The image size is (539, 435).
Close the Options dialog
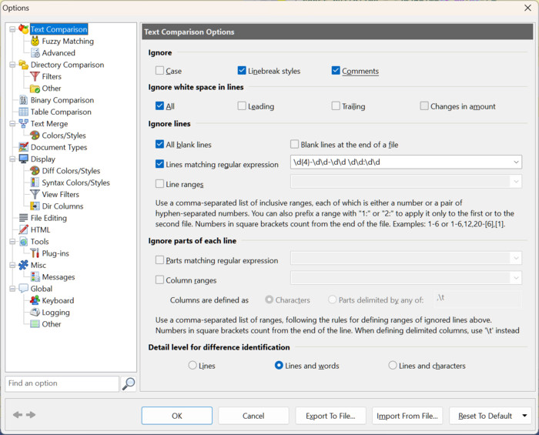pyautogui.click(x=527, y=8)
